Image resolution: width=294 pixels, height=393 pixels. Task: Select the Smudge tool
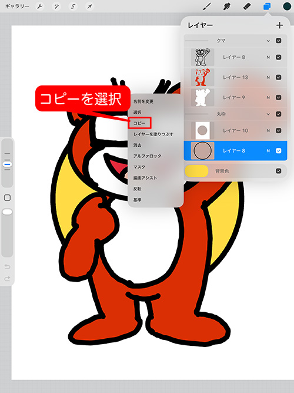(x=227, y=6)
